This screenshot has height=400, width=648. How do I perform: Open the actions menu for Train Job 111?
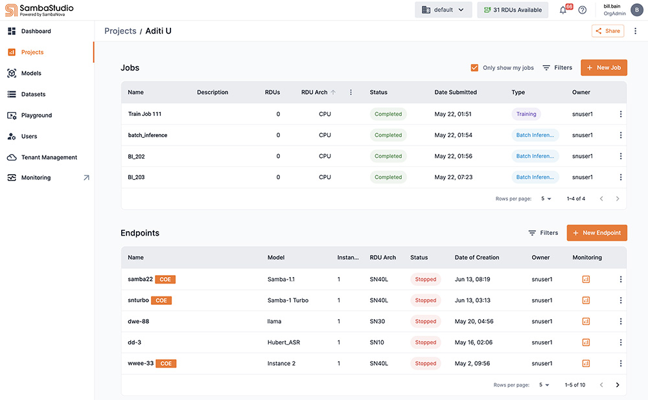pyautogui.click(x=620, y=114)
